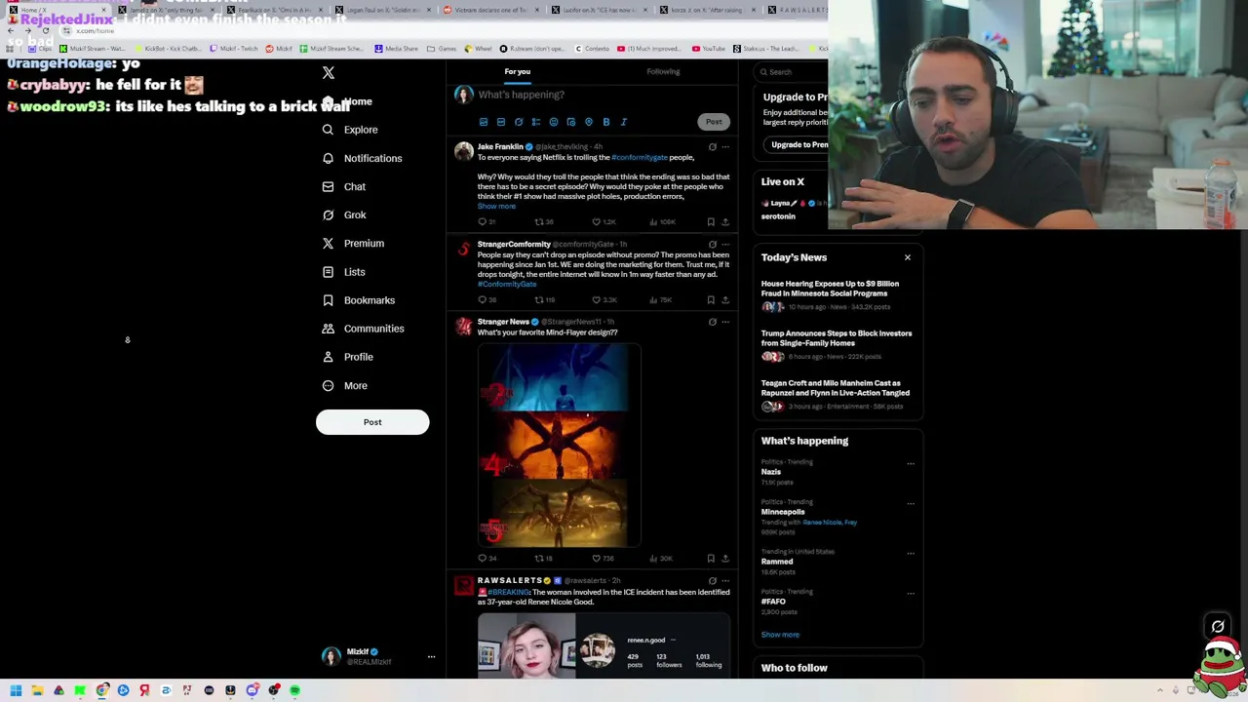1248x702 pixels.
Task: Switch to the Following tab
Action: point(663,71)
